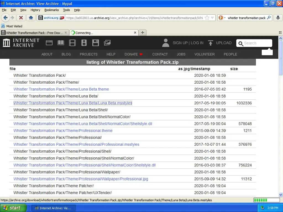283x212 pixels.
Task: Open the Tools menu
Action: point(66,10)
